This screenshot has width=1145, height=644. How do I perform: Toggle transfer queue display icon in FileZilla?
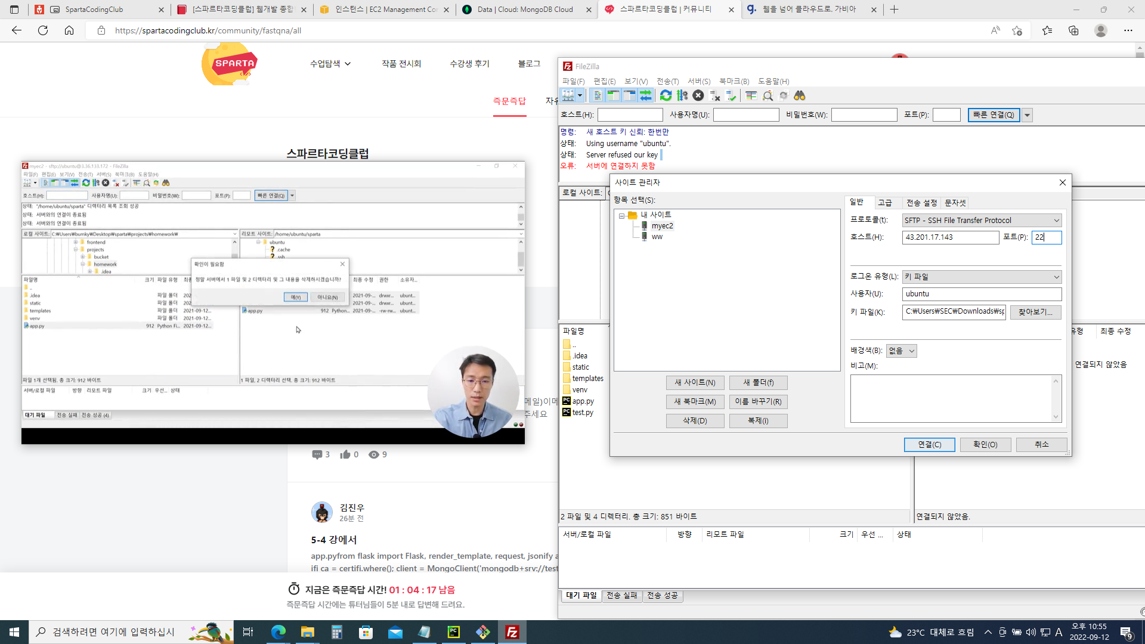(645, 95)
